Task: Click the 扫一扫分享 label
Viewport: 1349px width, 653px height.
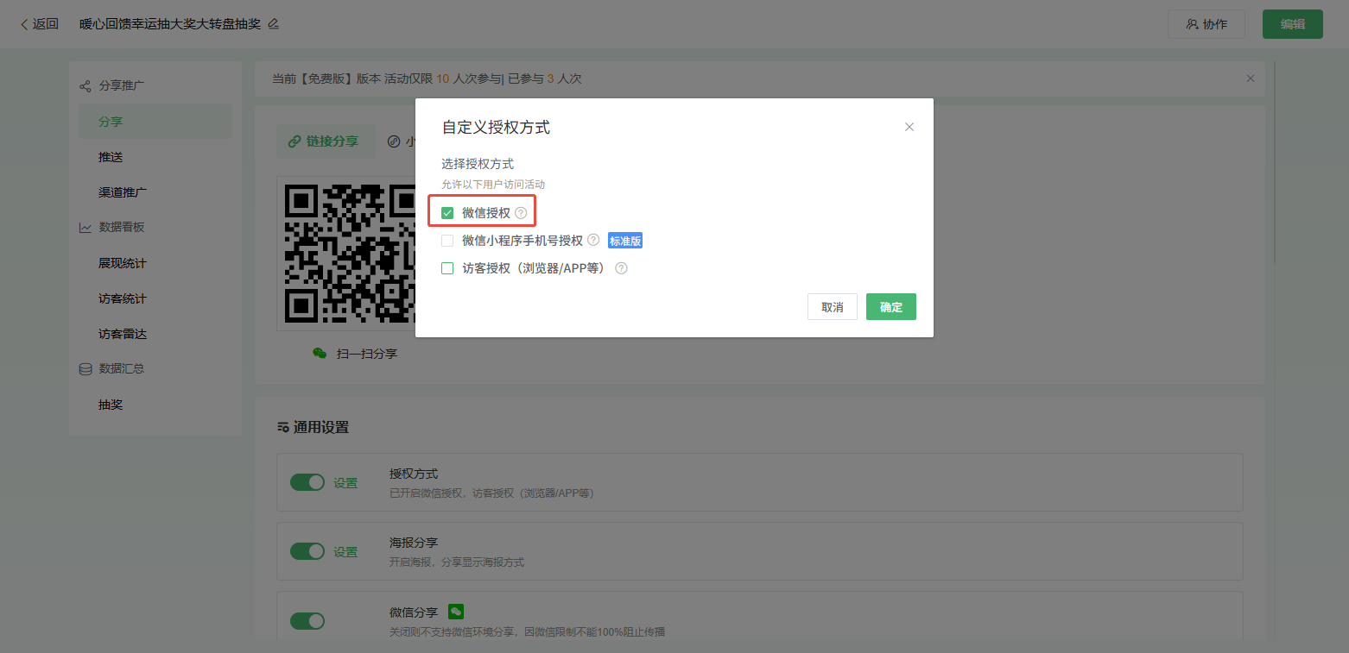Action: coord(367,354)
